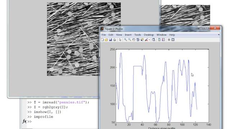This screenshot has height=129, width=230.
Task: Click x-axis label 140 on plot
Action: (209, 125)
